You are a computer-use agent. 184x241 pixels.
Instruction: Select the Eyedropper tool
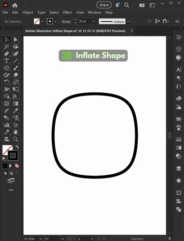click(x=16, y=111)
